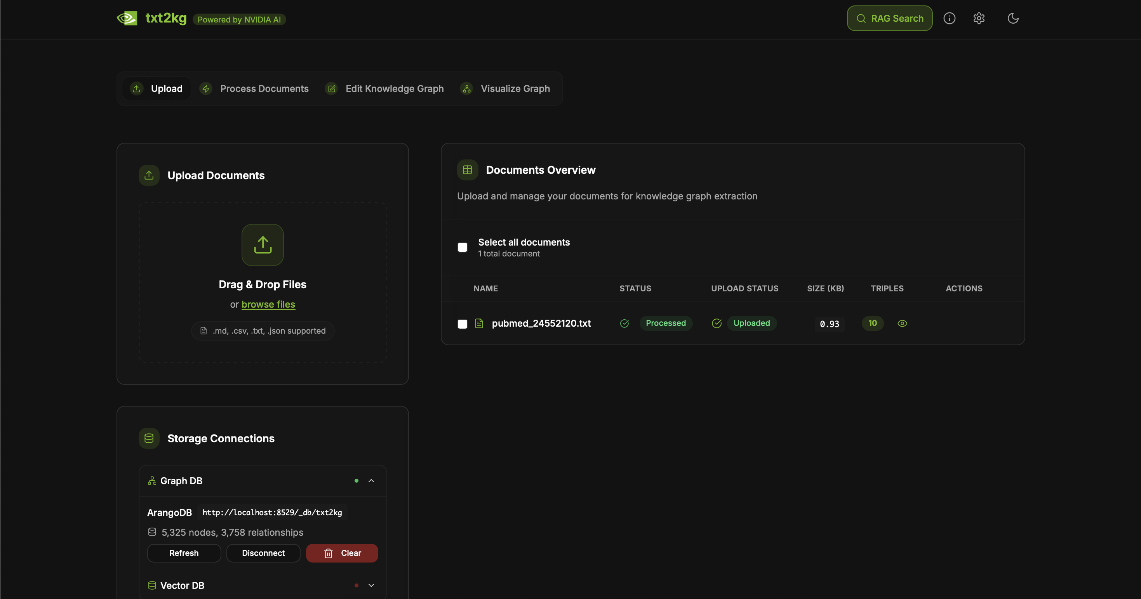The height and width of the screenshot is (599, 1141).
Task: Open RAG Search
Action: [x=889, y=18]
